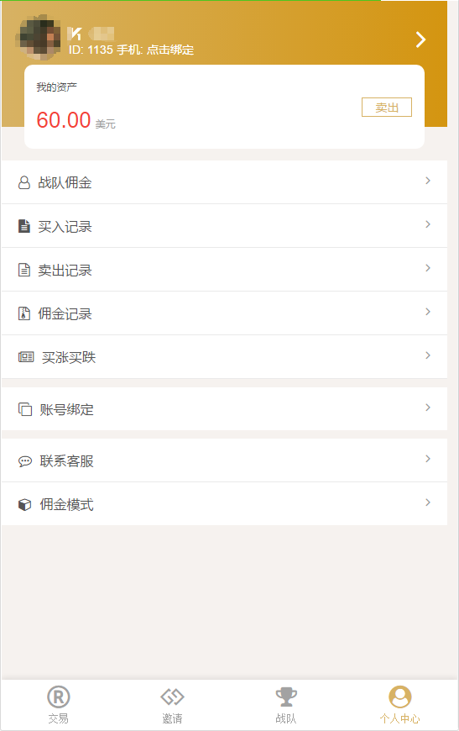Click the 60.00 美元 asset balance
The height and width of the screenshot is (731, 459).
[76, 120]
